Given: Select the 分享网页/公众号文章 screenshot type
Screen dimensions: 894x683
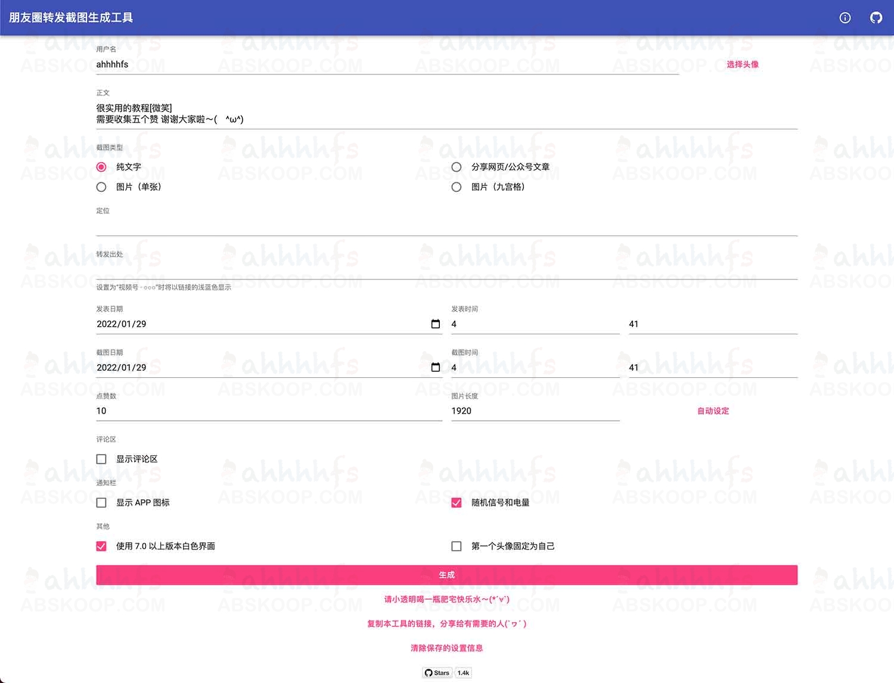Looking at the screenshot, I should (457, 167).
